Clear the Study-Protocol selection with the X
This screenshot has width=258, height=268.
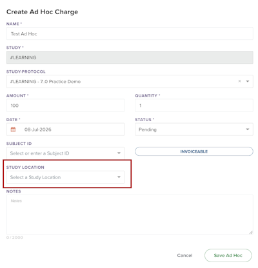click(239, 81)
